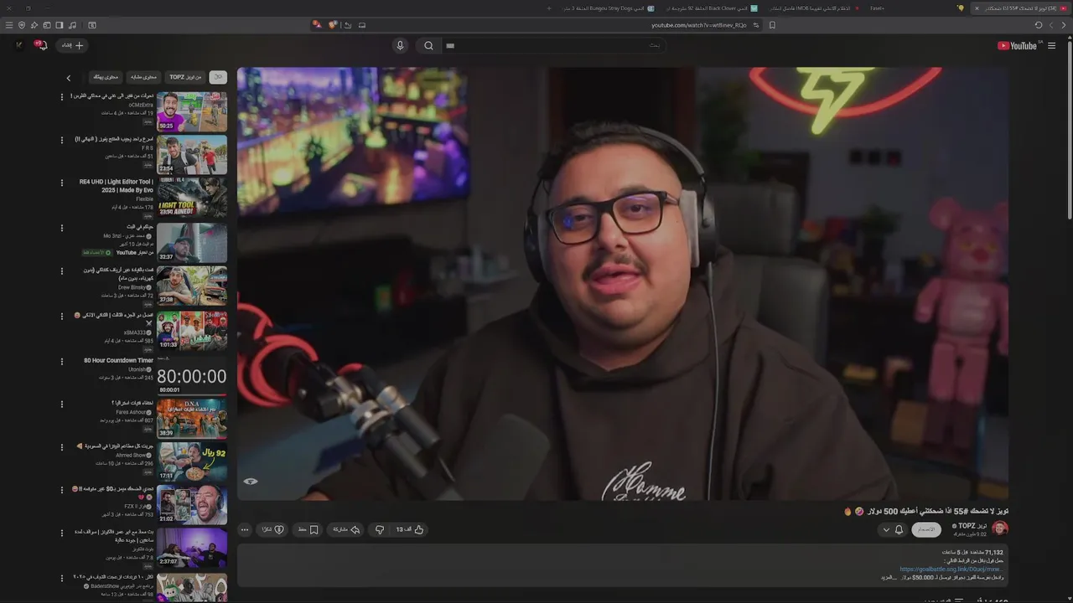This screenshot has width=1073, height=603.
Task: Go forward using browser arrow
Action: pos(1052,25)
